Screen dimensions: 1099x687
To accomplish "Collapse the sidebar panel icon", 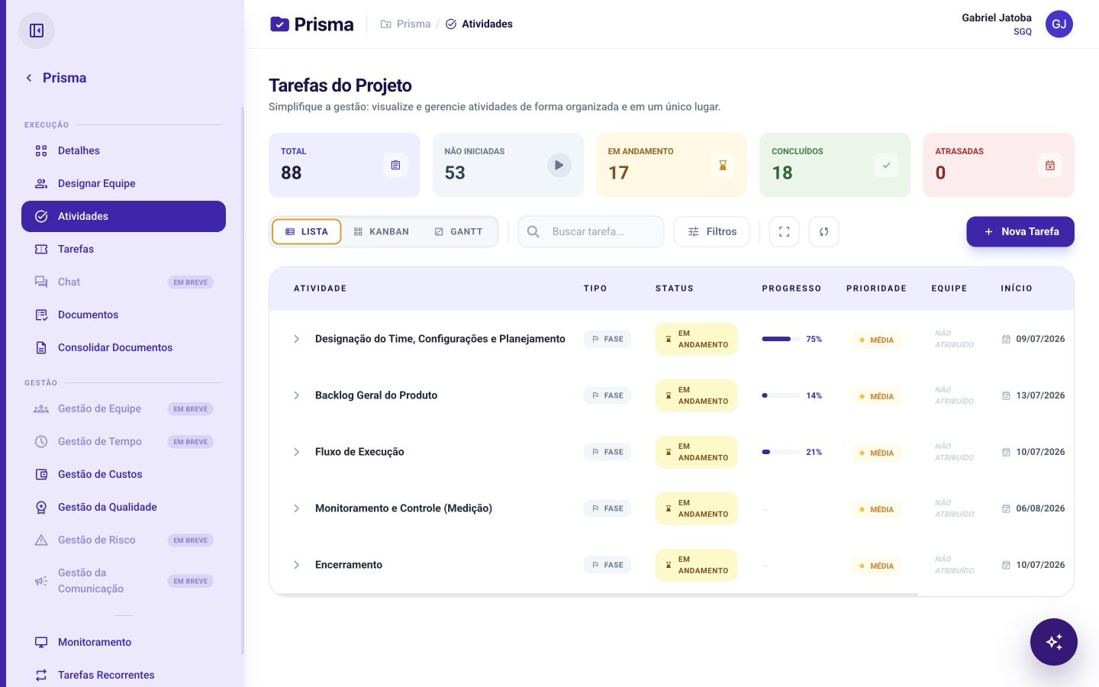I will (x=37, y=31).
